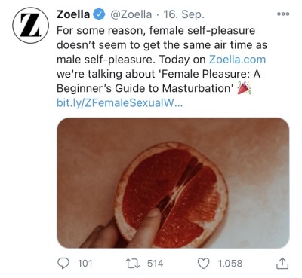
Task: Open the share upload icon
Action: coord(282,263)
